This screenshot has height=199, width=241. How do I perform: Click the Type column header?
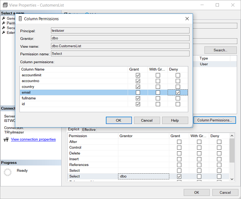click(214, 58)
